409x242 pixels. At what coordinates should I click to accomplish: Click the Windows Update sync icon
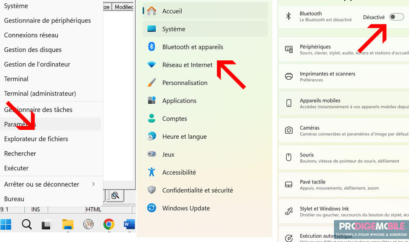point(151,208)
